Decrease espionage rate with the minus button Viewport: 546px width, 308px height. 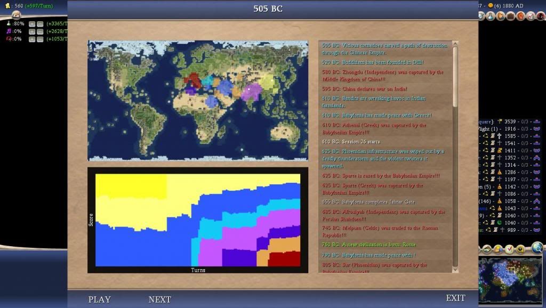[x=40, y=39]
